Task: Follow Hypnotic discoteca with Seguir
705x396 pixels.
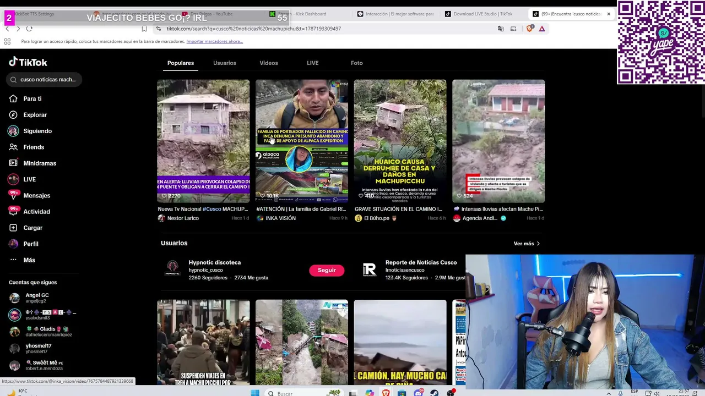Action: point(327,270)
